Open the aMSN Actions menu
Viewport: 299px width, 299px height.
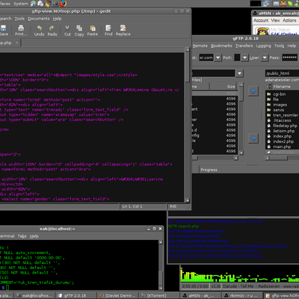(289, 20)
